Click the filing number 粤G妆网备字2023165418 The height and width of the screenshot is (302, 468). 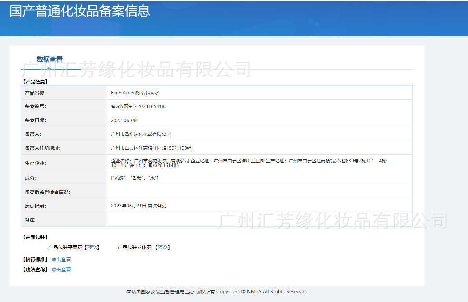click(x=138, y=106)
